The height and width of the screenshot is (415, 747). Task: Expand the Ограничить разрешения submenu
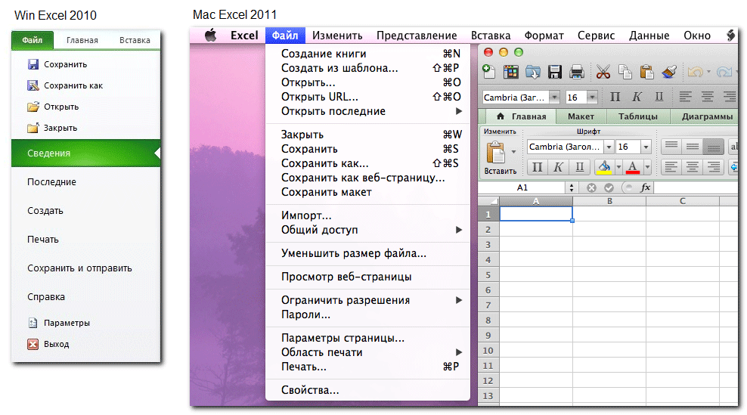tap(458, 300)
